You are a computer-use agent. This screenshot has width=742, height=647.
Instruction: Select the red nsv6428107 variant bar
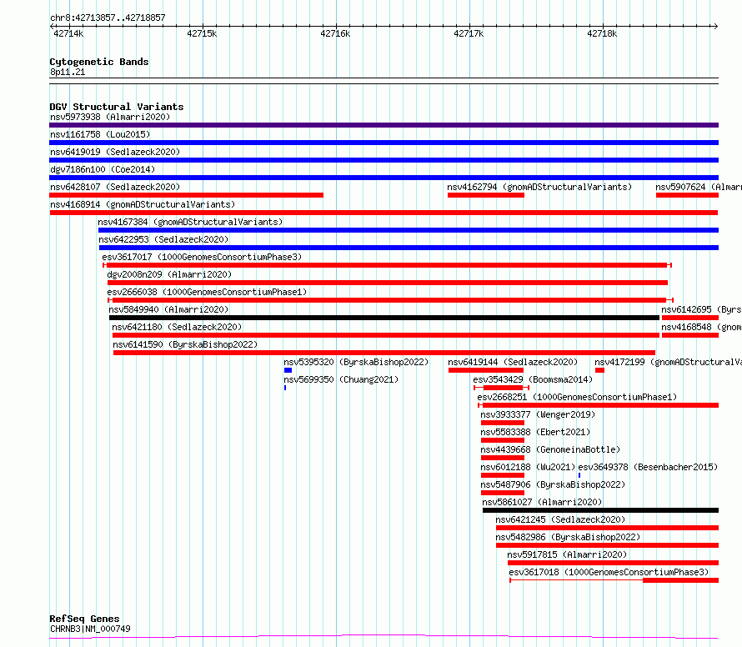coord(187,195)
